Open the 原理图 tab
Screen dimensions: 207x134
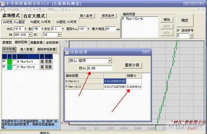pyautogui.click(x=7, y=43)
